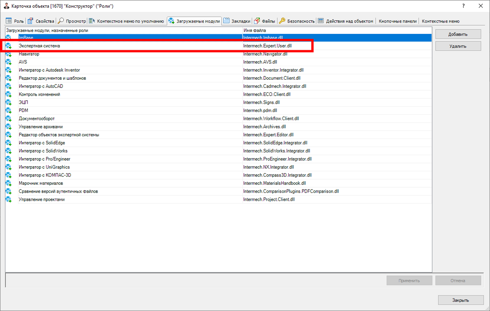Switch to Действия над объектом tab
This screenshot has height=311, width=490.
click(x=346, y=21)
